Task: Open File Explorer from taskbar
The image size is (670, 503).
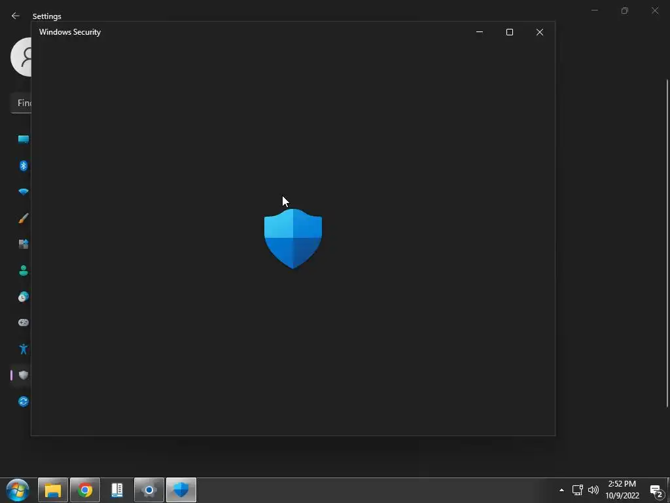Action: point(53,490)
